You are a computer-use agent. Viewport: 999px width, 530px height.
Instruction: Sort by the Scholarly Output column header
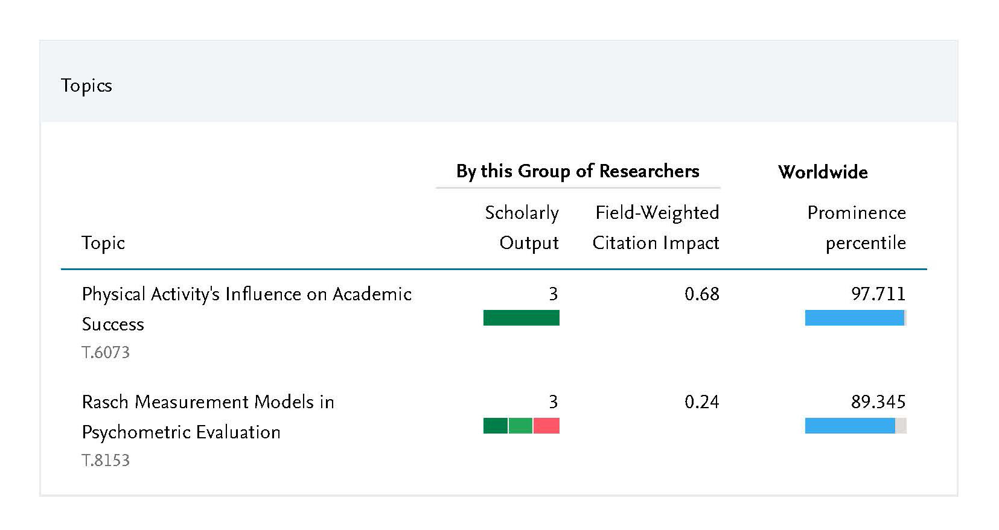coord(522,228)
